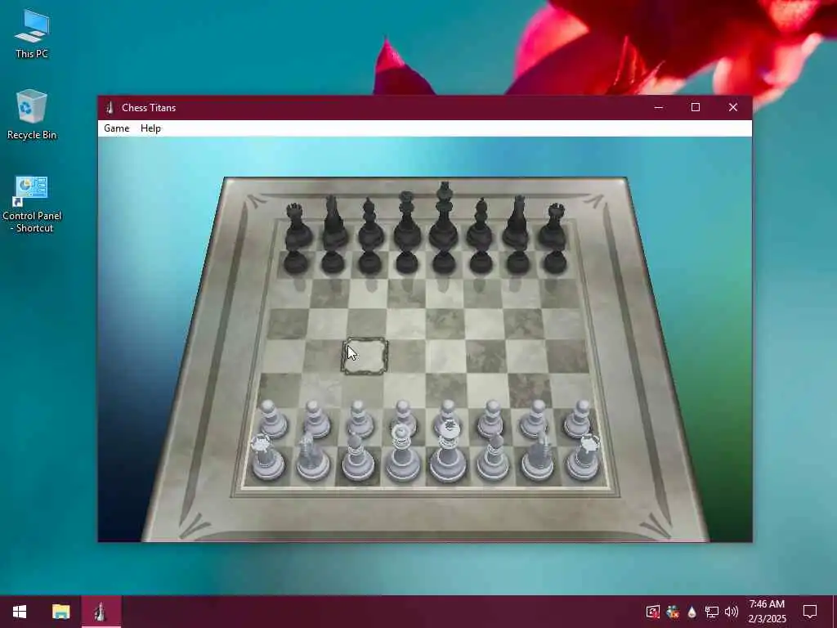837x628 pixels.
Task: Click the black king on e8
Action: click(x=444, y=216)
